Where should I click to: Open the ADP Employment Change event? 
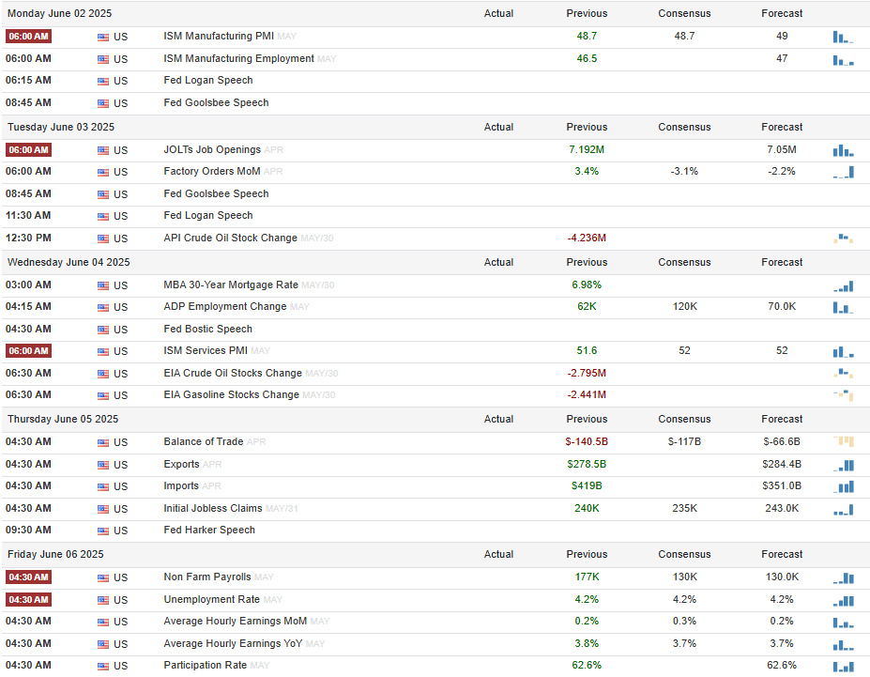pos(224,306)
